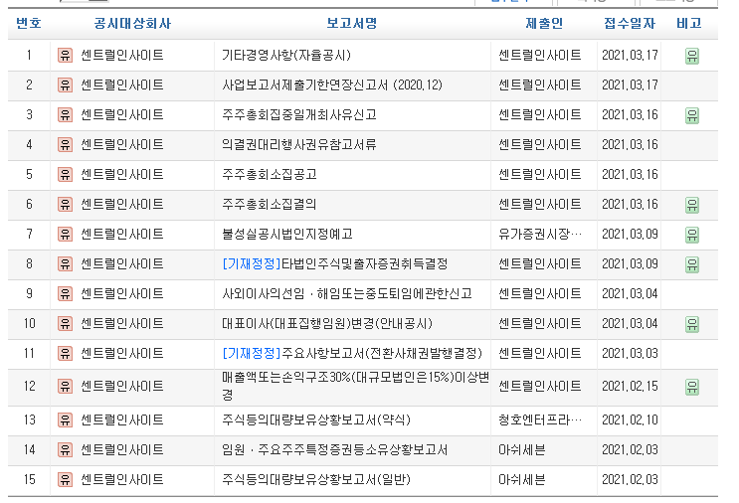This screenshot has height=503, width=739.
Task: Open report 주주총회소집공고
Action: tap(270, 175)
